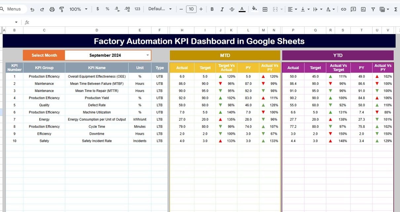Screen dimensions: 400x212
Task: Click the undo arrow icon
Action: (x=32, y=9)
